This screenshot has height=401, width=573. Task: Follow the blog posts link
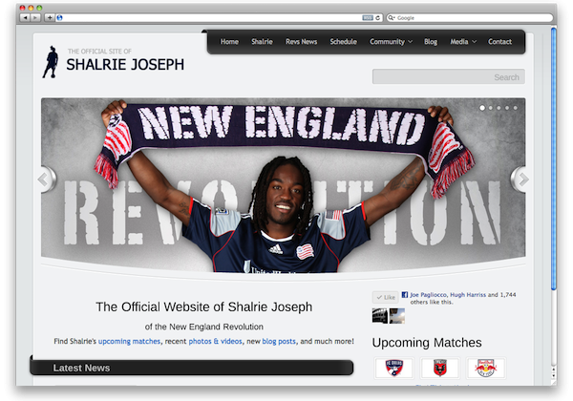tap(279, 341)
